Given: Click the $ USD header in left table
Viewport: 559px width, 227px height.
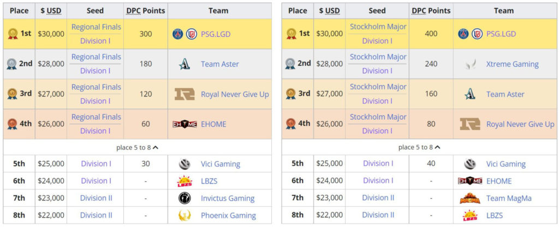Looking at the screenshot, I should click(x=51, y=11).
